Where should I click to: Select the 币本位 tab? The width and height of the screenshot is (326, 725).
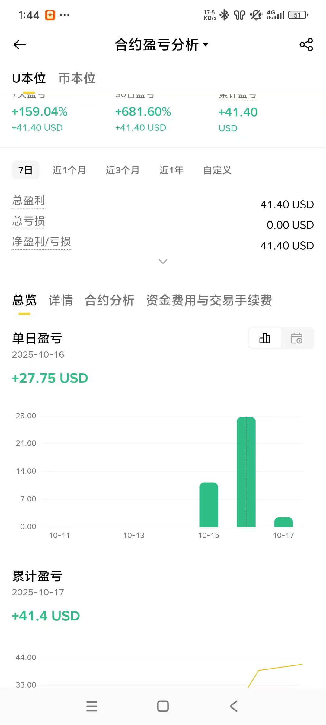(x=77, y=78)
